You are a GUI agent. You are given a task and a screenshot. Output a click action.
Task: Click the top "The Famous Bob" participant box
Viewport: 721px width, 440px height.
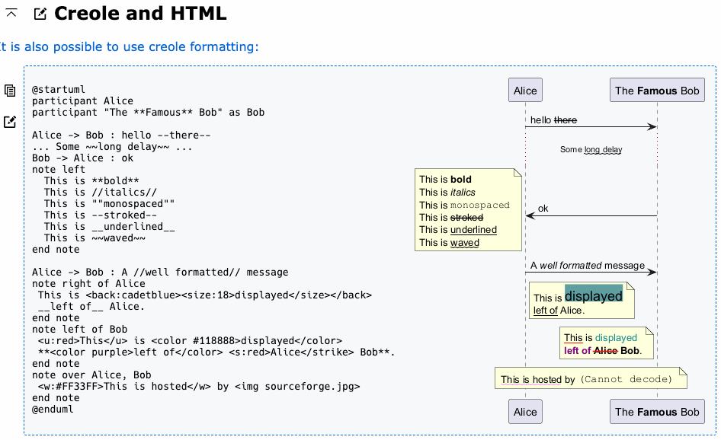pyautogui.click(x=657, y=90)
